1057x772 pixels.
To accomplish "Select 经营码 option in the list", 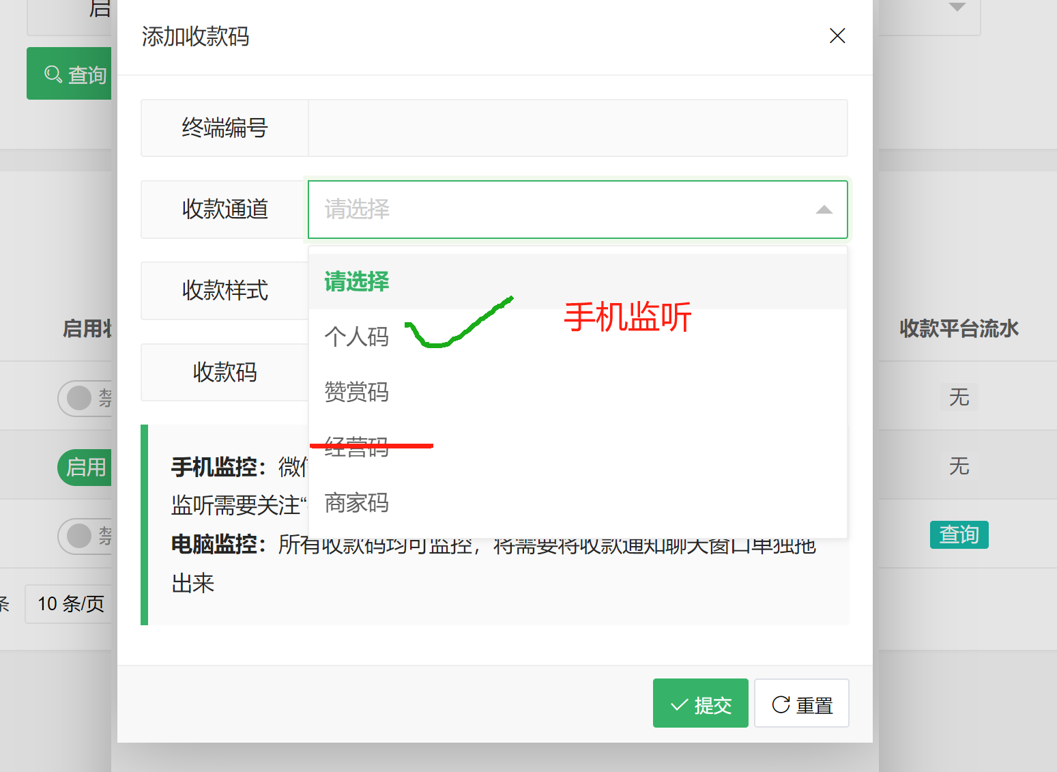I will point(357,448).
